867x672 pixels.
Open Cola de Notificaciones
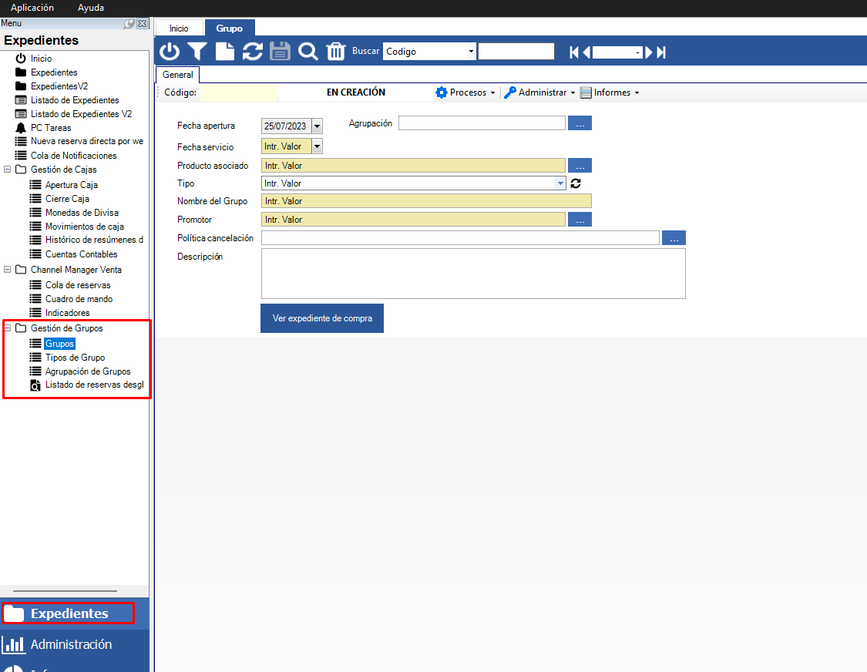click(x=73, y=156)
